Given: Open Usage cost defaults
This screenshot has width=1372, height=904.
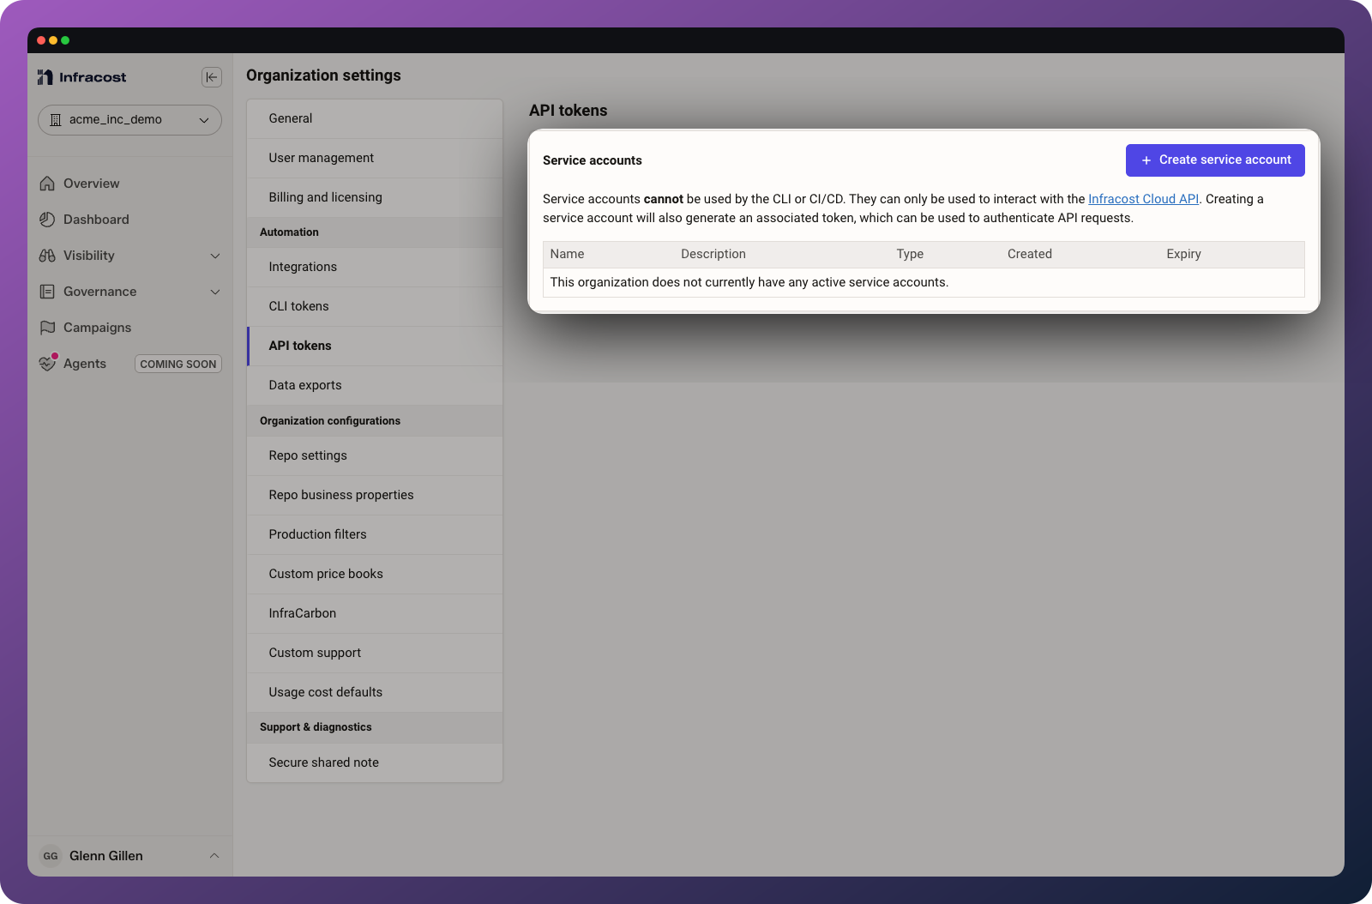Looking at the screenshot, I should click(375, 692).
